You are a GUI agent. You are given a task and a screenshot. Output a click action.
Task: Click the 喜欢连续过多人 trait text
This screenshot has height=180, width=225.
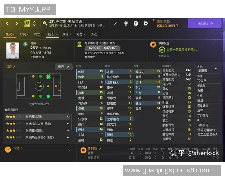click(x=207, y=134)
